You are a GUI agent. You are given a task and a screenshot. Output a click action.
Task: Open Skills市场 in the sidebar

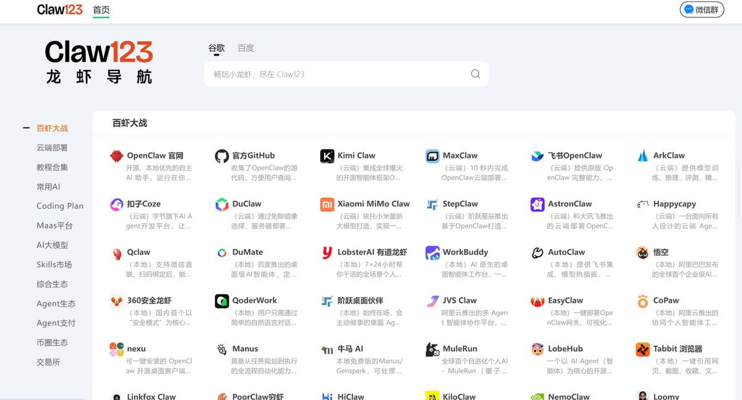(54, 265)
